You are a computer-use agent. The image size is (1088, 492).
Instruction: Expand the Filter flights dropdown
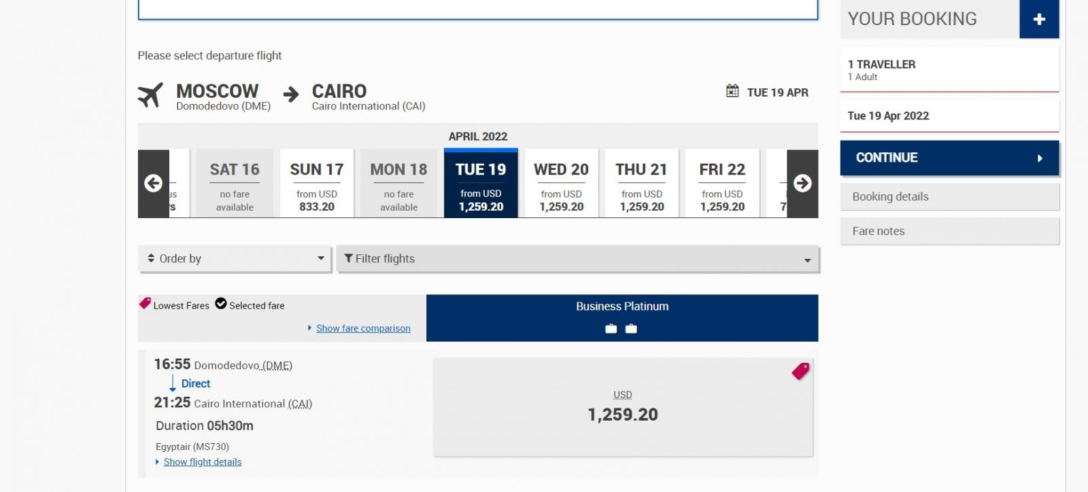577,259
